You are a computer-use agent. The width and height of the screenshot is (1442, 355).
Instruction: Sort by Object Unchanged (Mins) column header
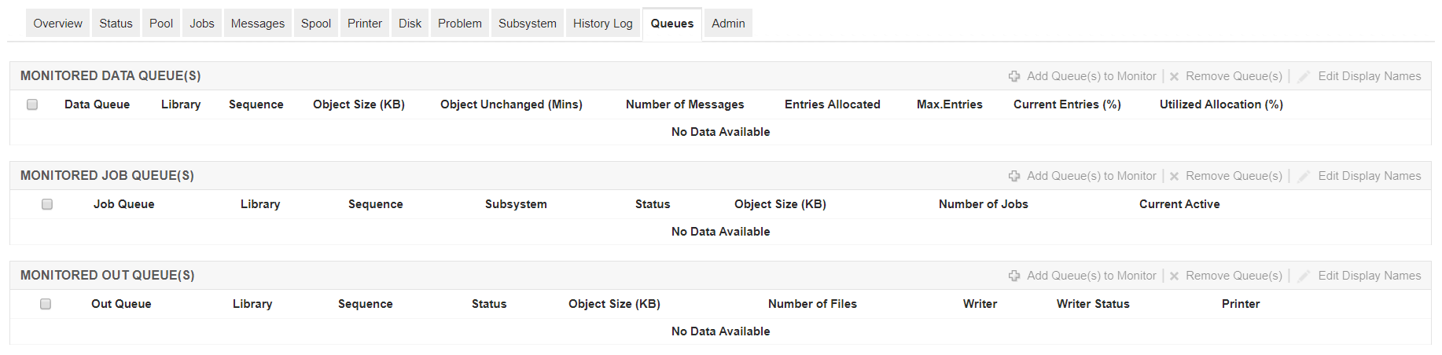coord(511,104)
